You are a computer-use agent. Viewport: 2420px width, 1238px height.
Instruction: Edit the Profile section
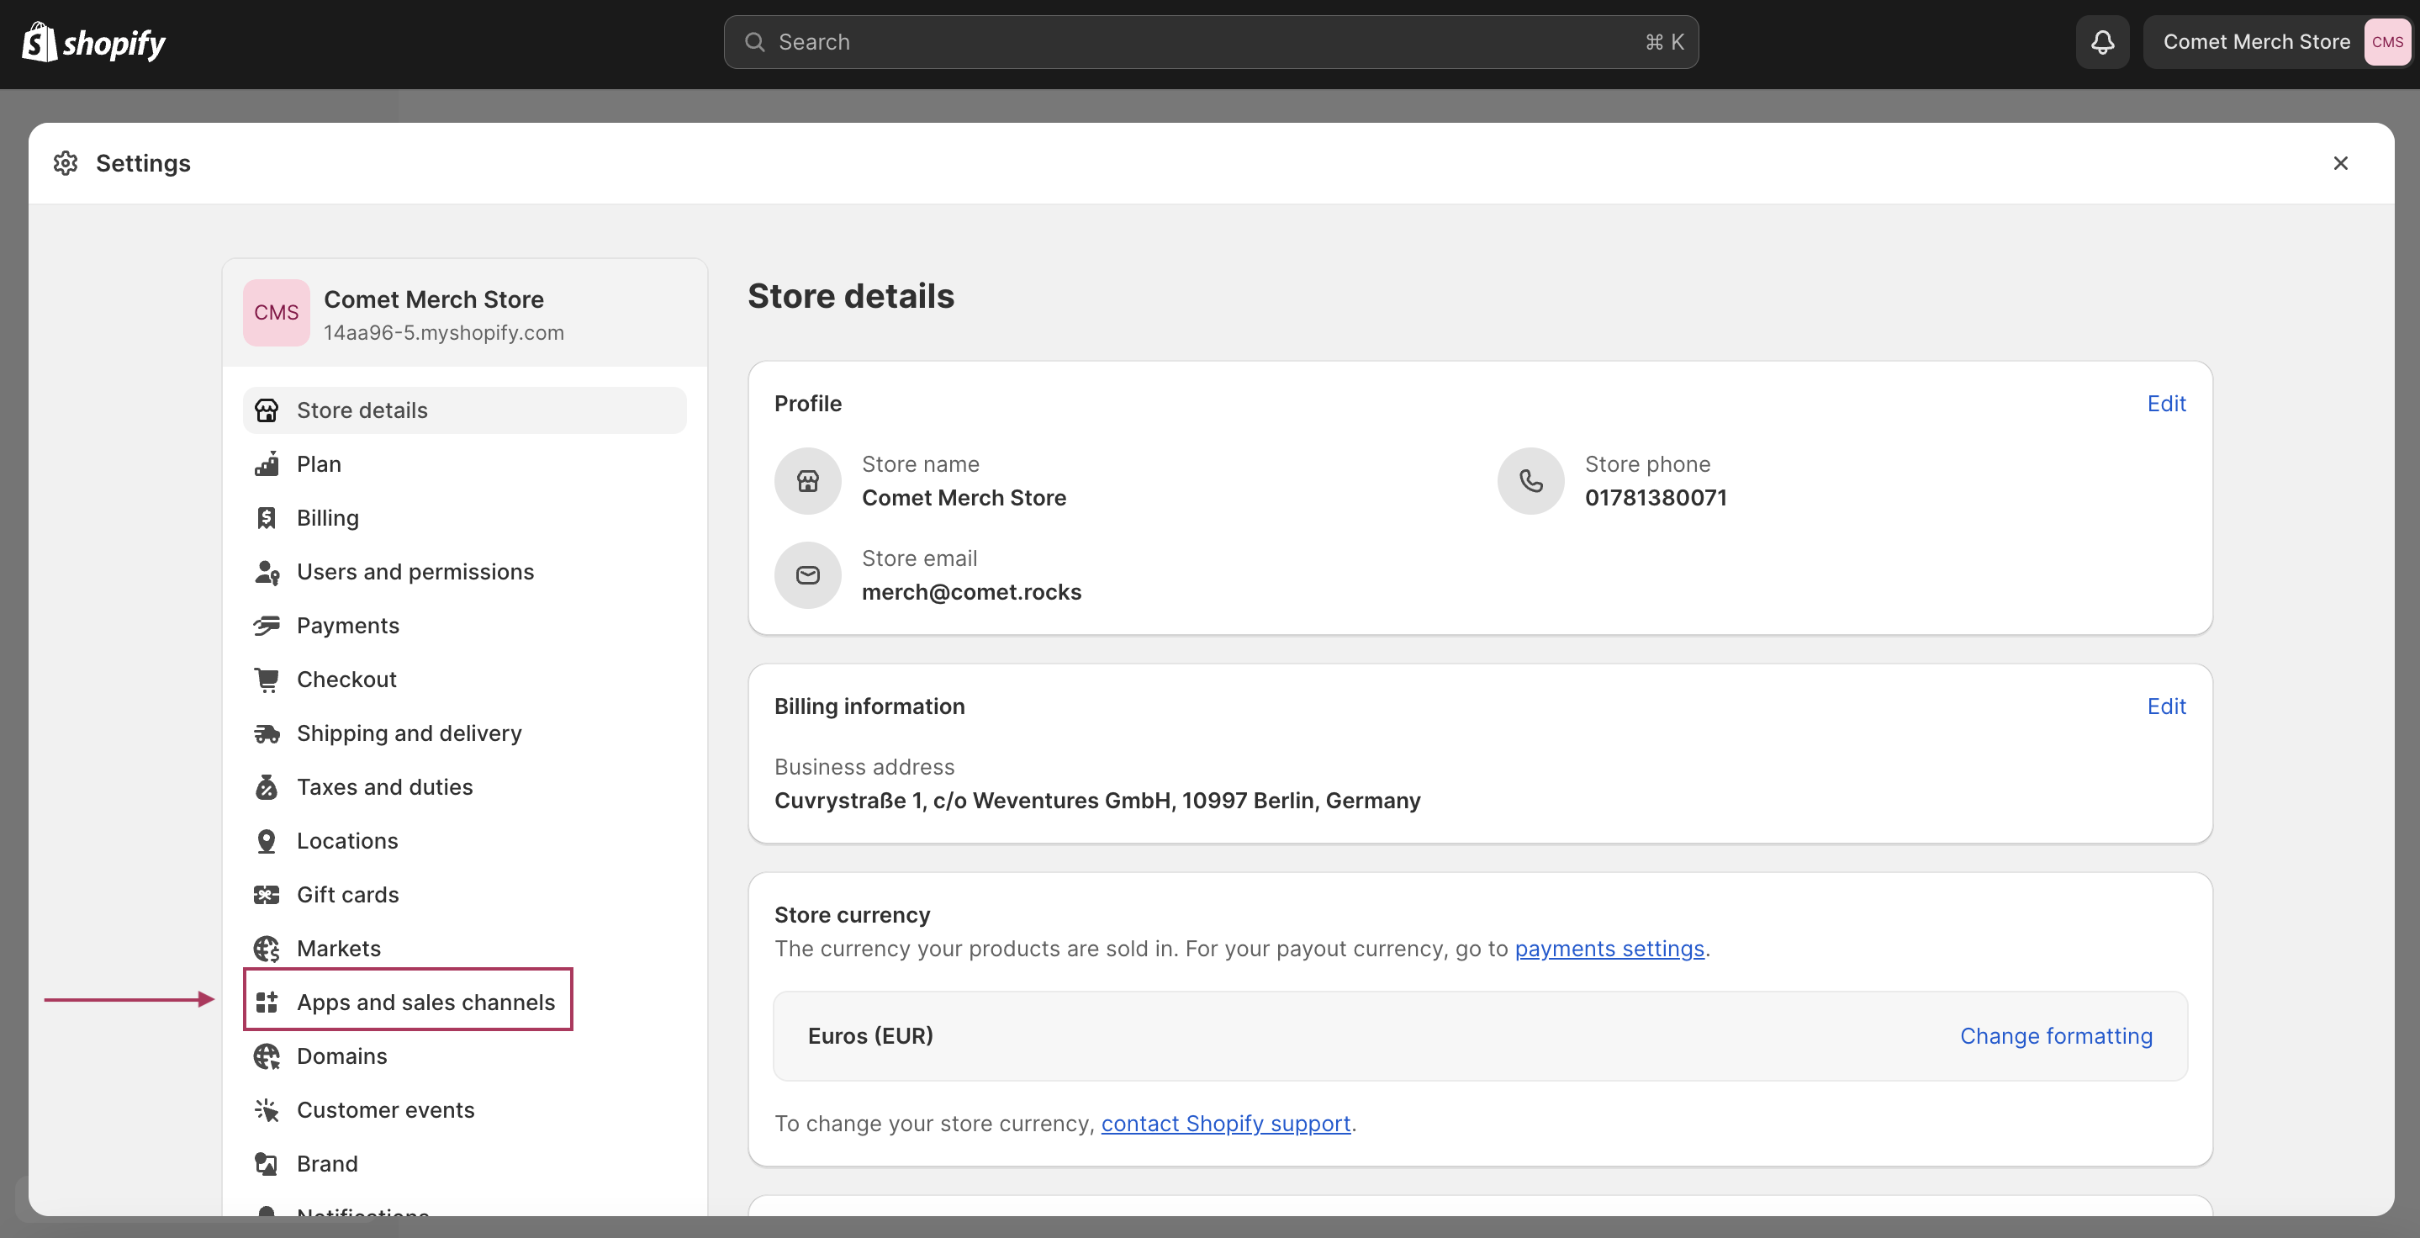point(2166,404)
